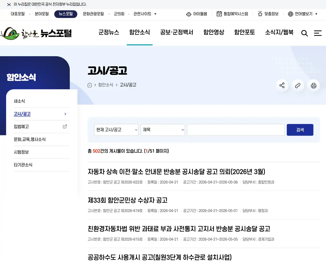Open the hamburger full menu icon

[318, 33]
